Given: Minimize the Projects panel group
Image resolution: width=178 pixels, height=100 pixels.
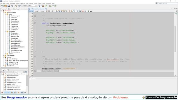Looking at the screenshot, I should click(x=27, y=9).
